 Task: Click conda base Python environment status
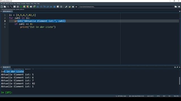[x=137, y=96]
